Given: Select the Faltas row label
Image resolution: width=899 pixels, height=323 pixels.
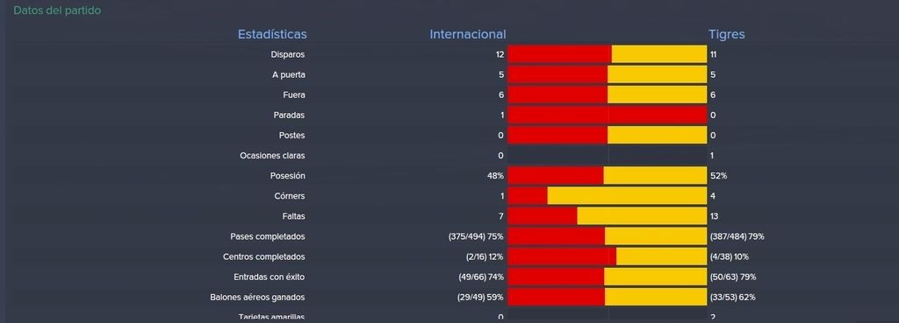Looking at the screenshot, I should [x=294, y=217].
